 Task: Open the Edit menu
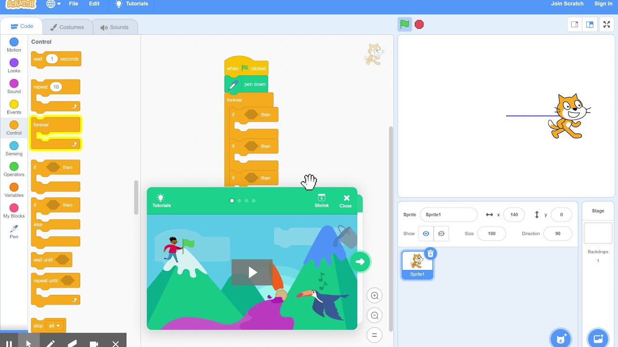pyautogui.click(x=94, y=3)
